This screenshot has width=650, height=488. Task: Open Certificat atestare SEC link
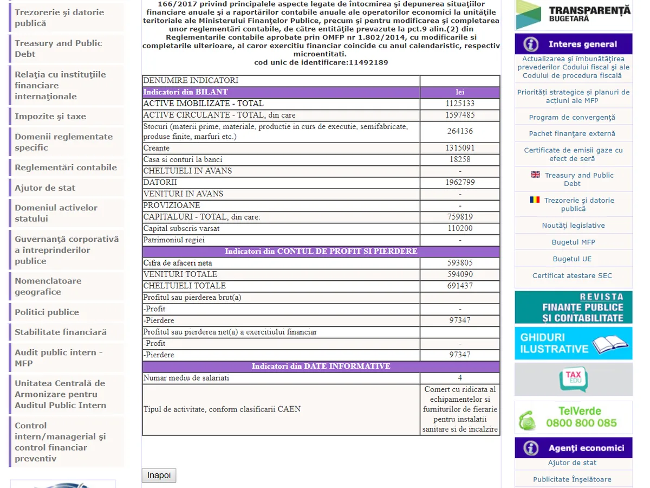572,275
